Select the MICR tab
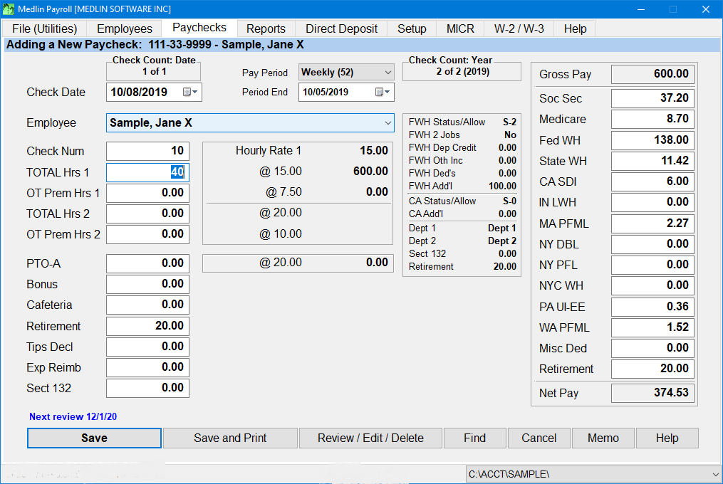This screenshot has width=723, height=484. 459,28
